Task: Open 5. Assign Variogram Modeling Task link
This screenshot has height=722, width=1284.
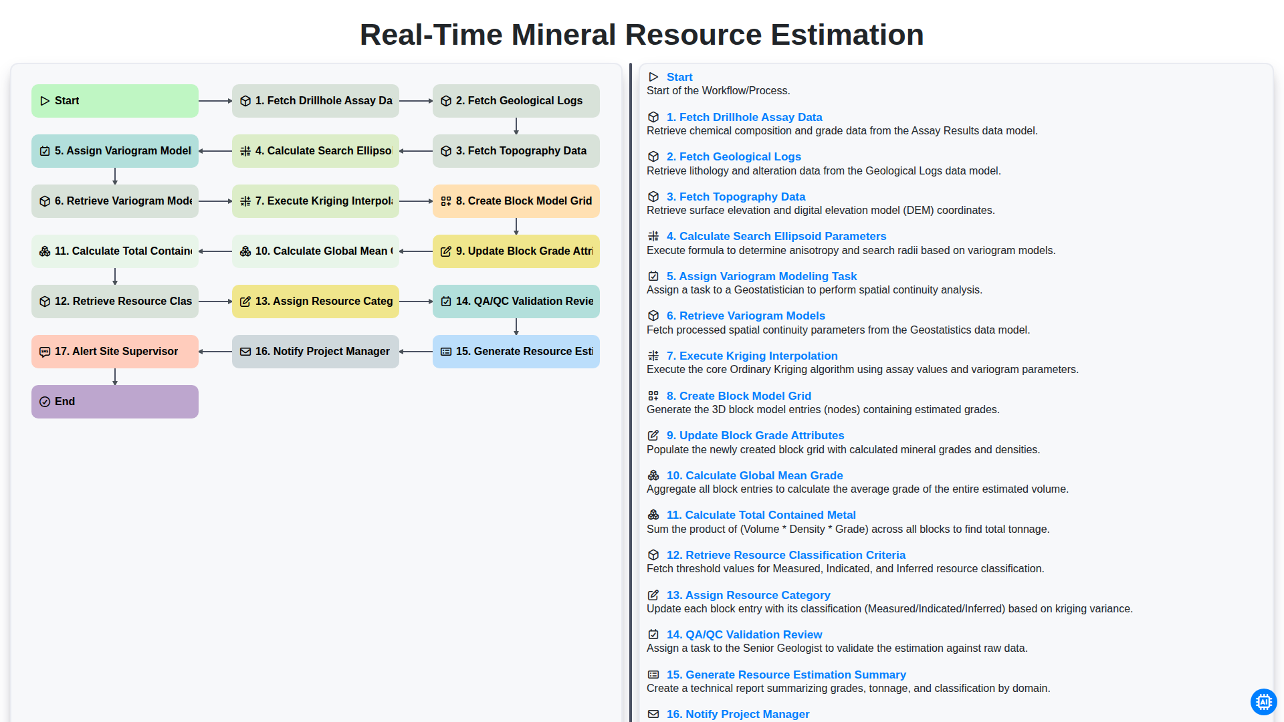Action: click(762, 276)
